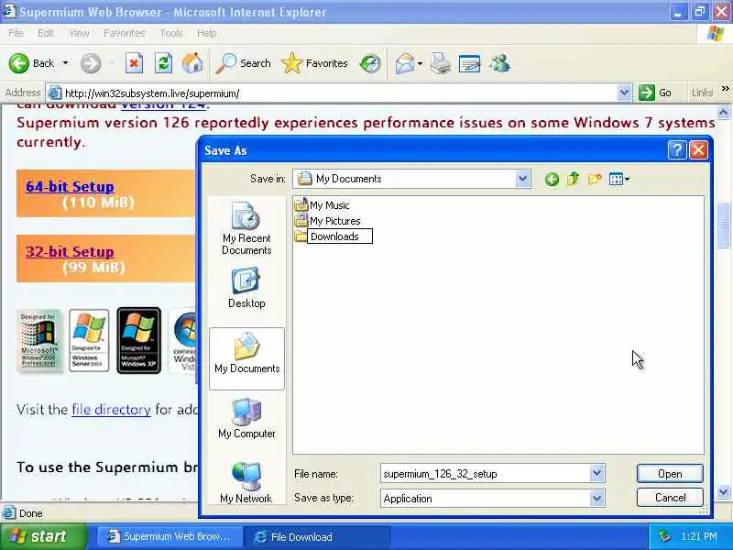The image size is (733, 550).
Task: Switch to Supermium Web Browser taskbar item
Action: [x=170, y=537]
